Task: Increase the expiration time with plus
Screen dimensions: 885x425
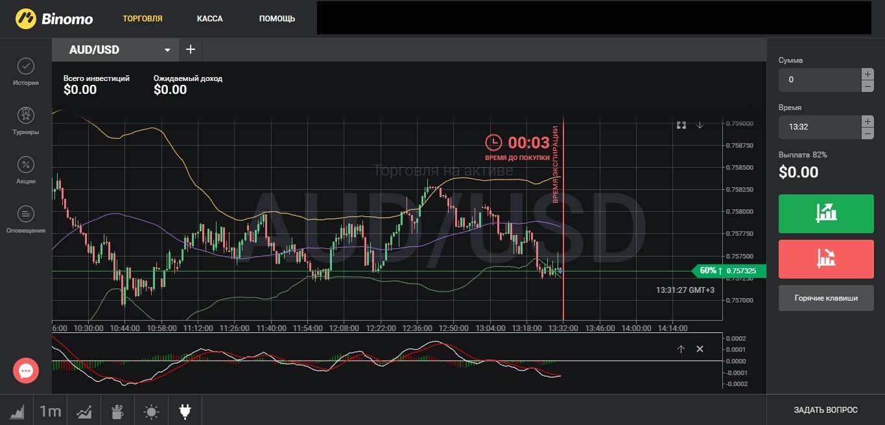Action: click(x=867, y=121)
